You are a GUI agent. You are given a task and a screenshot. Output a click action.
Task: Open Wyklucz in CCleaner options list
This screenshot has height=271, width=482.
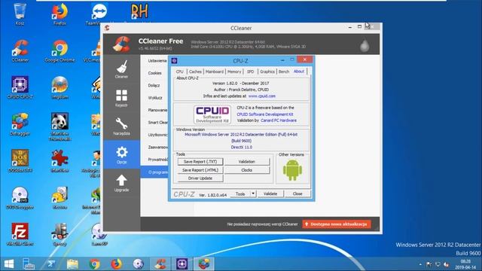pyautogui.click(x=155, y=98)
